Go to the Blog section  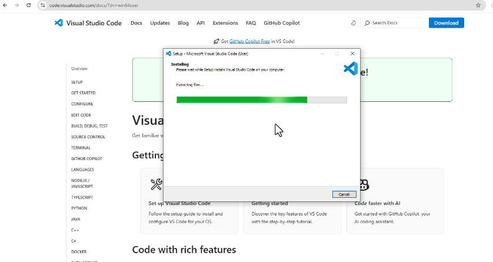183,23
